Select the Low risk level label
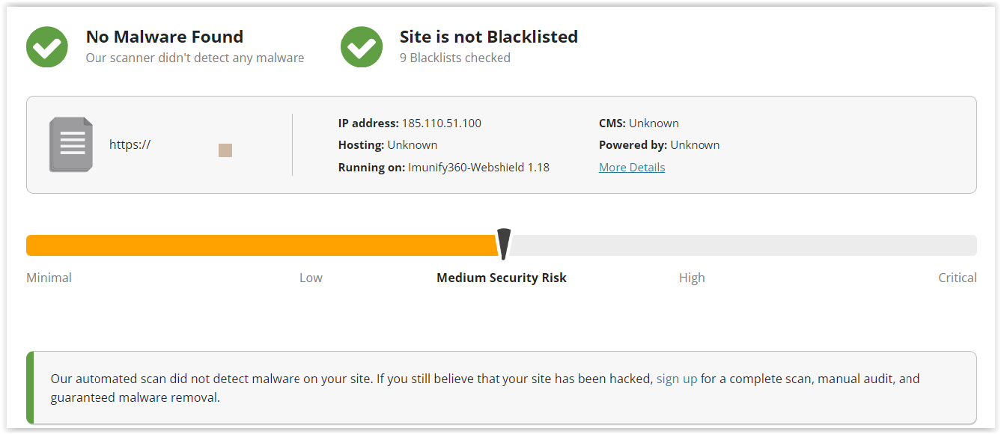Image resolution: width=1001 pixels, height=434 pixels. [x=311, y=278]
